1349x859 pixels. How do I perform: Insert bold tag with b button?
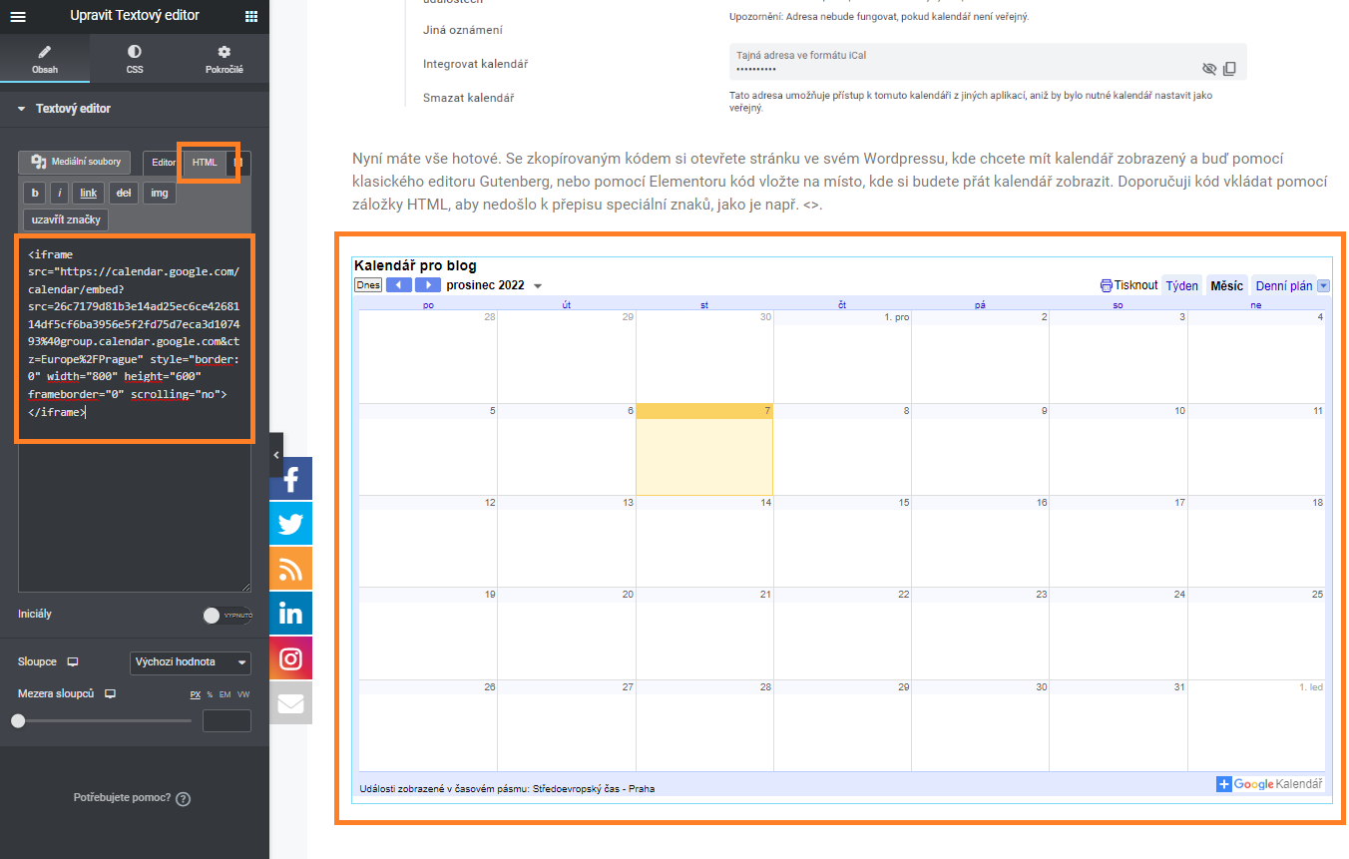(x=35, y=193)
